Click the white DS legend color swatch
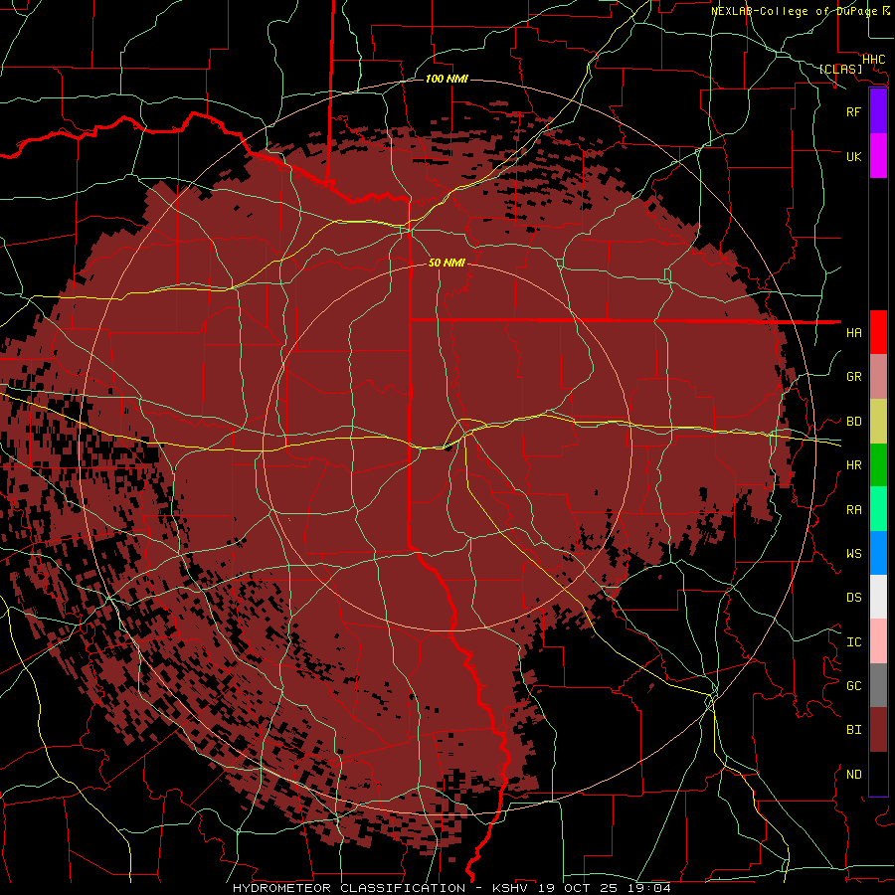The image size is (895, 895). click(x=878, y=597)
